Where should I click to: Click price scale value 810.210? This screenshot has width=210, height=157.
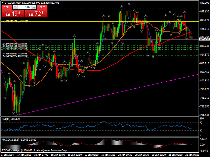click(x=204, y=63)
